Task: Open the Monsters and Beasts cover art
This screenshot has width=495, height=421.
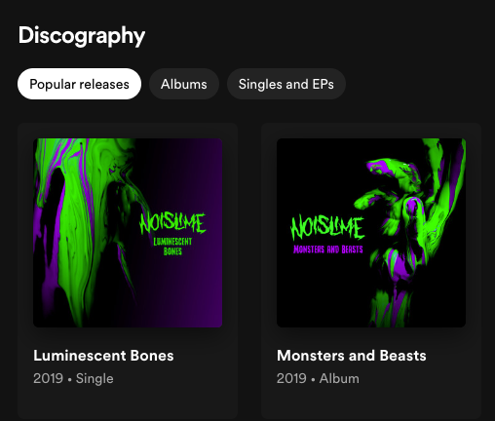Action: (371, 233)
